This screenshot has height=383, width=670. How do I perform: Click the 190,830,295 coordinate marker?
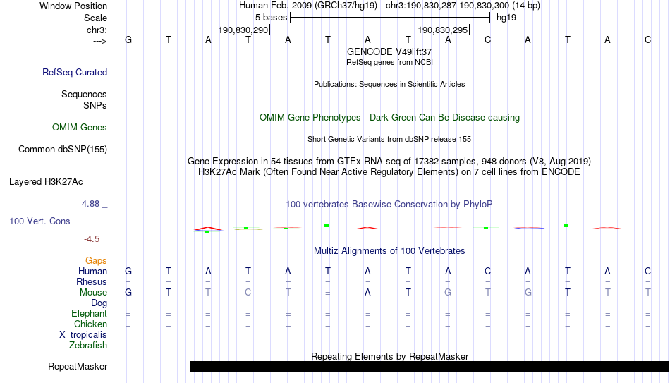tap(443, 30)
